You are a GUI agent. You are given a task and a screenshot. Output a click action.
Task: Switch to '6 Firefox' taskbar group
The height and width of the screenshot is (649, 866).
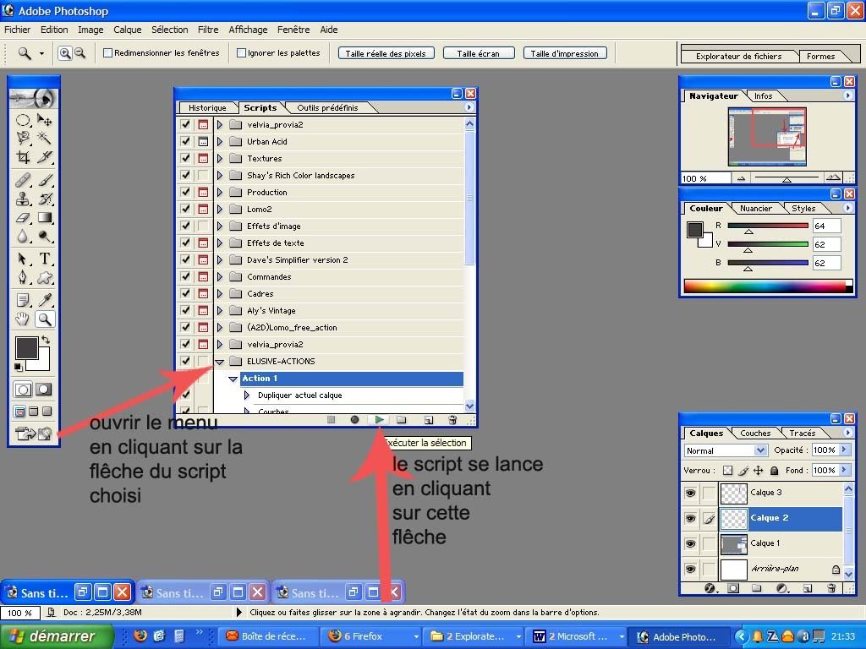(373, 636)
